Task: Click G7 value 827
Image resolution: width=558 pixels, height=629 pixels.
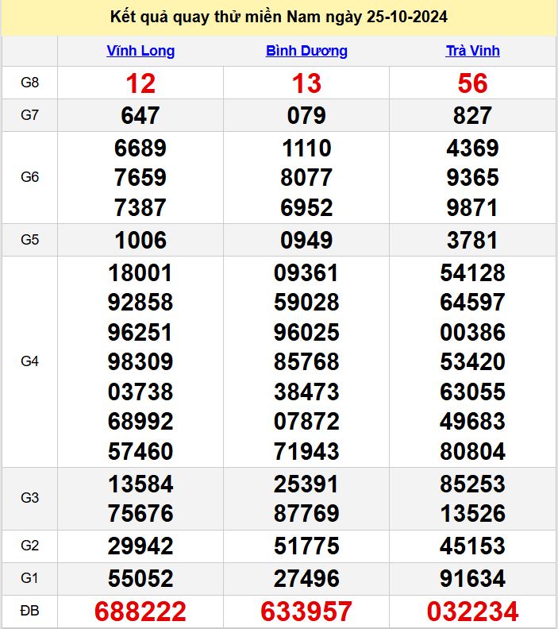Action: (472, 115)
